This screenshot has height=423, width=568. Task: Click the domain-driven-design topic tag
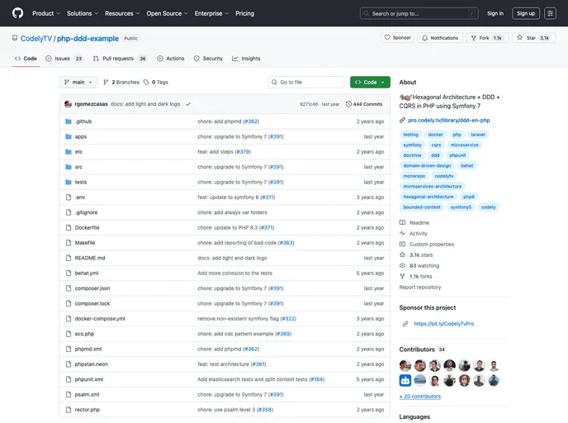coord(427,166)
